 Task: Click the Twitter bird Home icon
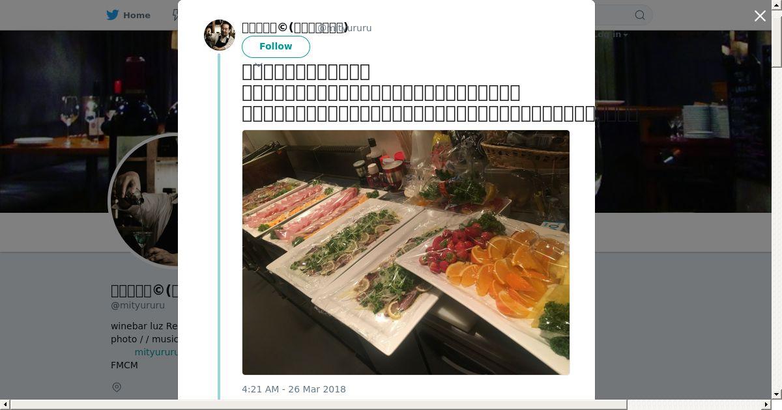pyautogui.click(x=113, y=15)
